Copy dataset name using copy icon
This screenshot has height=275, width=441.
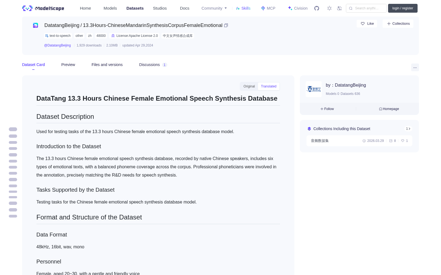(x=226, y=25)
